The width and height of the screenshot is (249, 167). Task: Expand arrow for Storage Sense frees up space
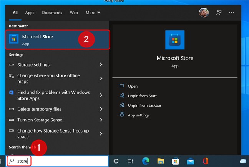(101, 134)
